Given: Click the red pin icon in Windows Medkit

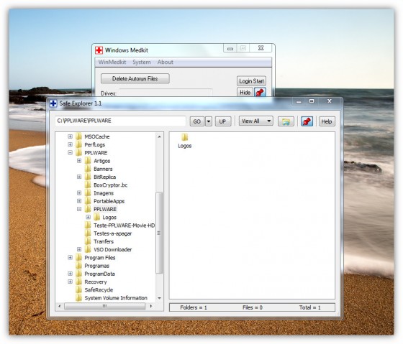Looking at the screenshot, I should (x=260, y=93).
